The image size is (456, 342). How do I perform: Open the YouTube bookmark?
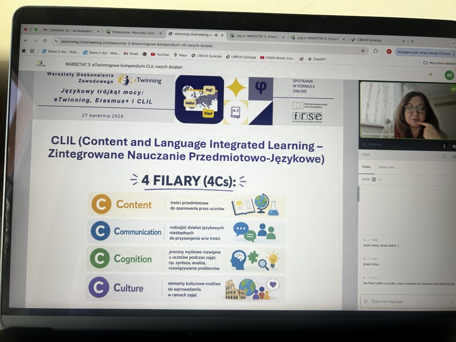(x=160, y=54)
